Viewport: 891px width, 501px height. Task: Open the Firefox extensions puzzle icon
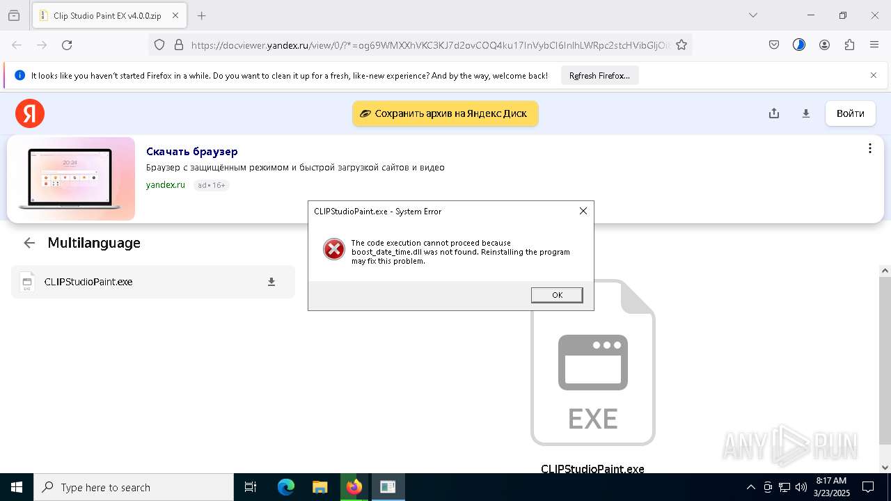point(849,45)
